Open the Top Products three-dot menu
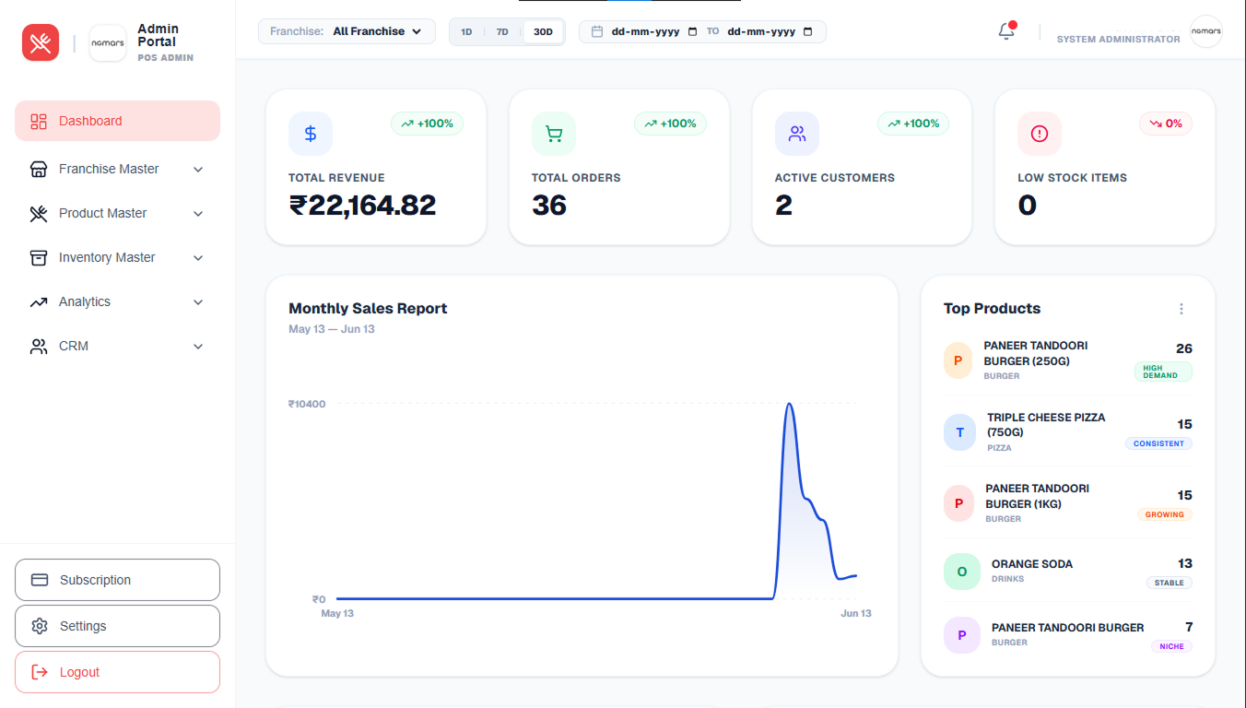Viewport: 1246px width, 708px height. 1181,309
